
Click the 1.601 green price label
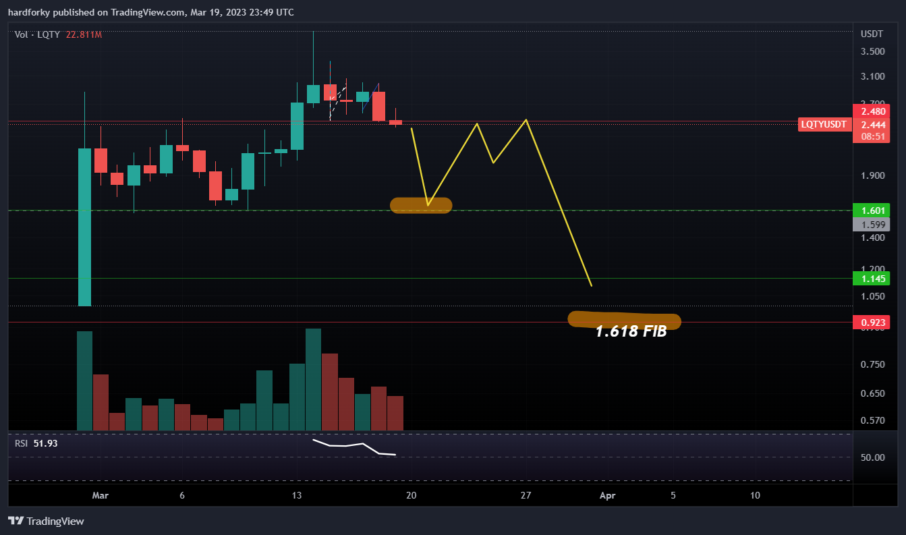[x=871, y=210]
